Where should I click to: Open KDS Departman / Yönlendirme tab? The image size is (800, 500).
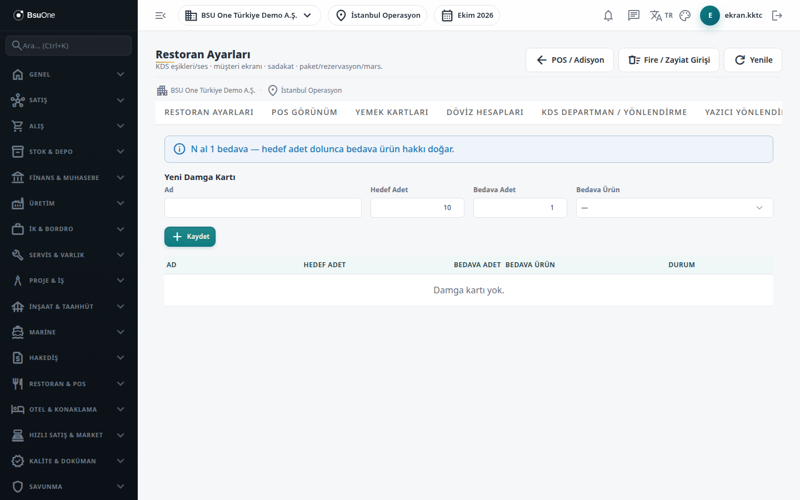pos(614,112)
